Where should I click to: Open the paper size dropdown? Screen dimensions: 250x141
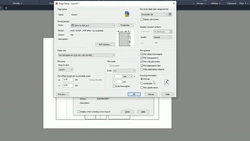coord(86,55)
